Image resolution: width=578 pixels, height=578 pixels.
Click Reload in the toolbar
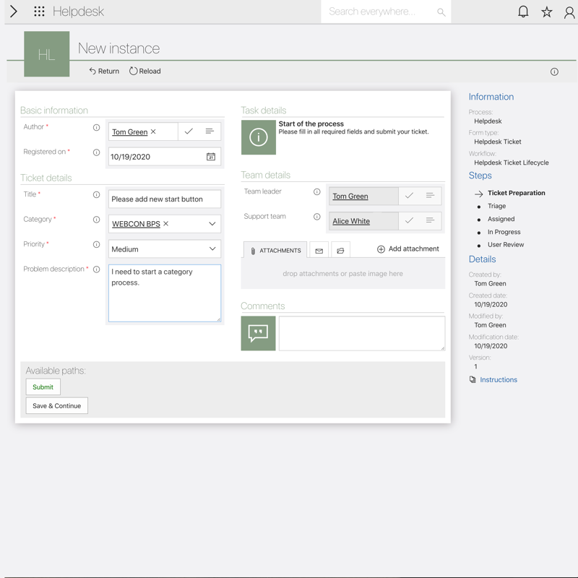pos(145,71)
